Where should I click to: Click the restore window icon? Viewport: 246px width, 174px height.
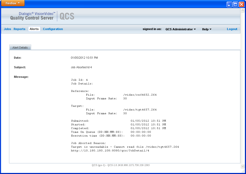(235, 4)
